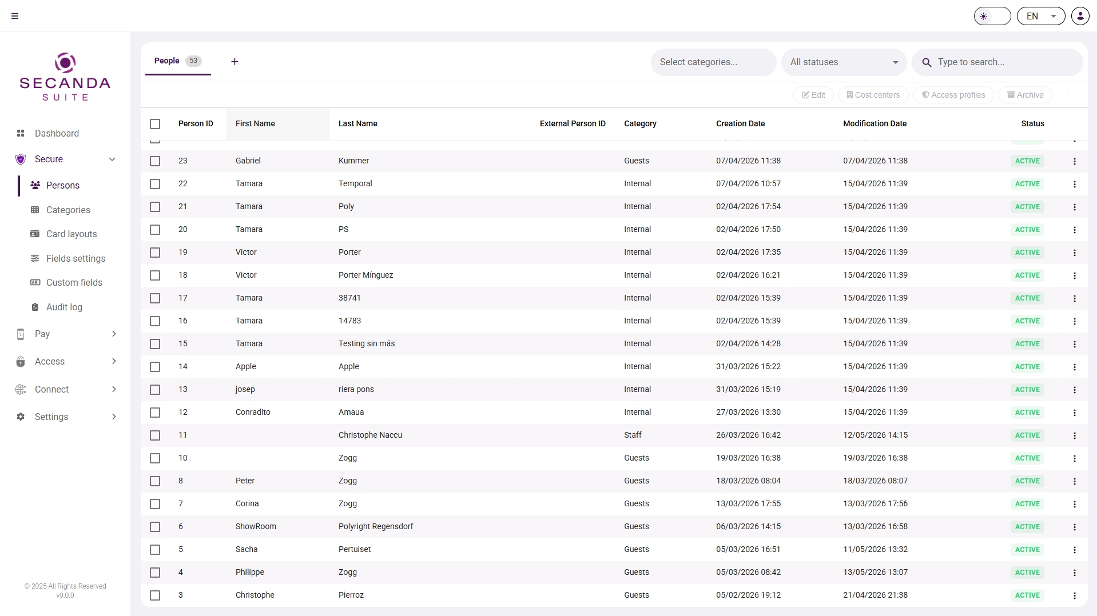Viewport: 1097px width, 616px height.
Task: Toggle the light/dark theme switch
Action: pos(992,16)
